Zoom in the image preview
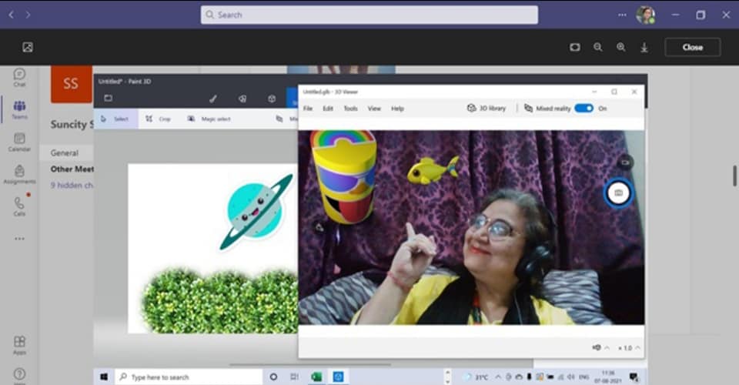 click(x=621, y=47)
